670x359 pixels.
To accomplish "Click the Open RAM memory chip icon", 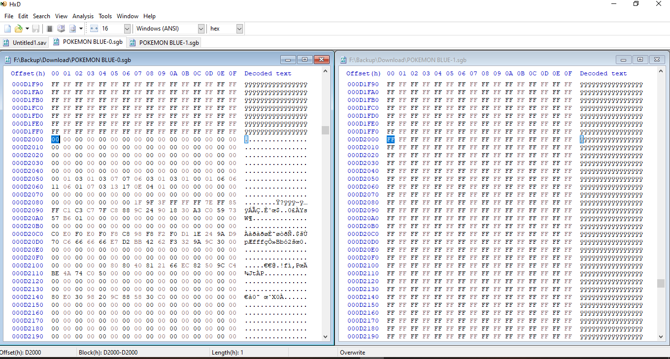I will [50, 29].
